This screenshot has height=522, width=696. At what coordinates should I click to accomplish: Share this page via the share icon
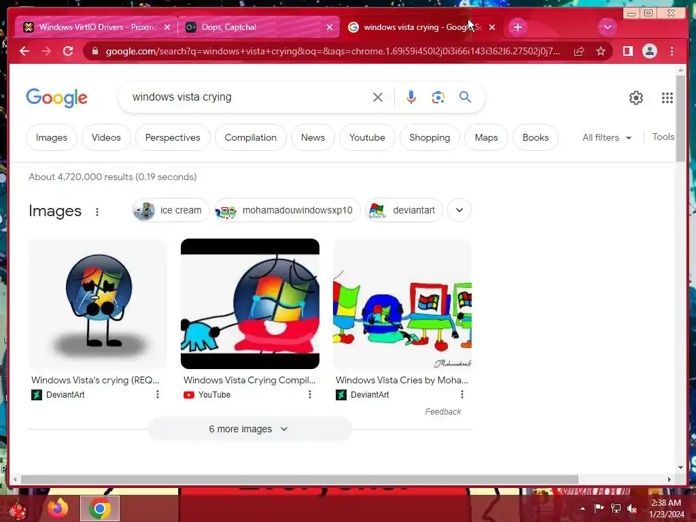point(579,51)
